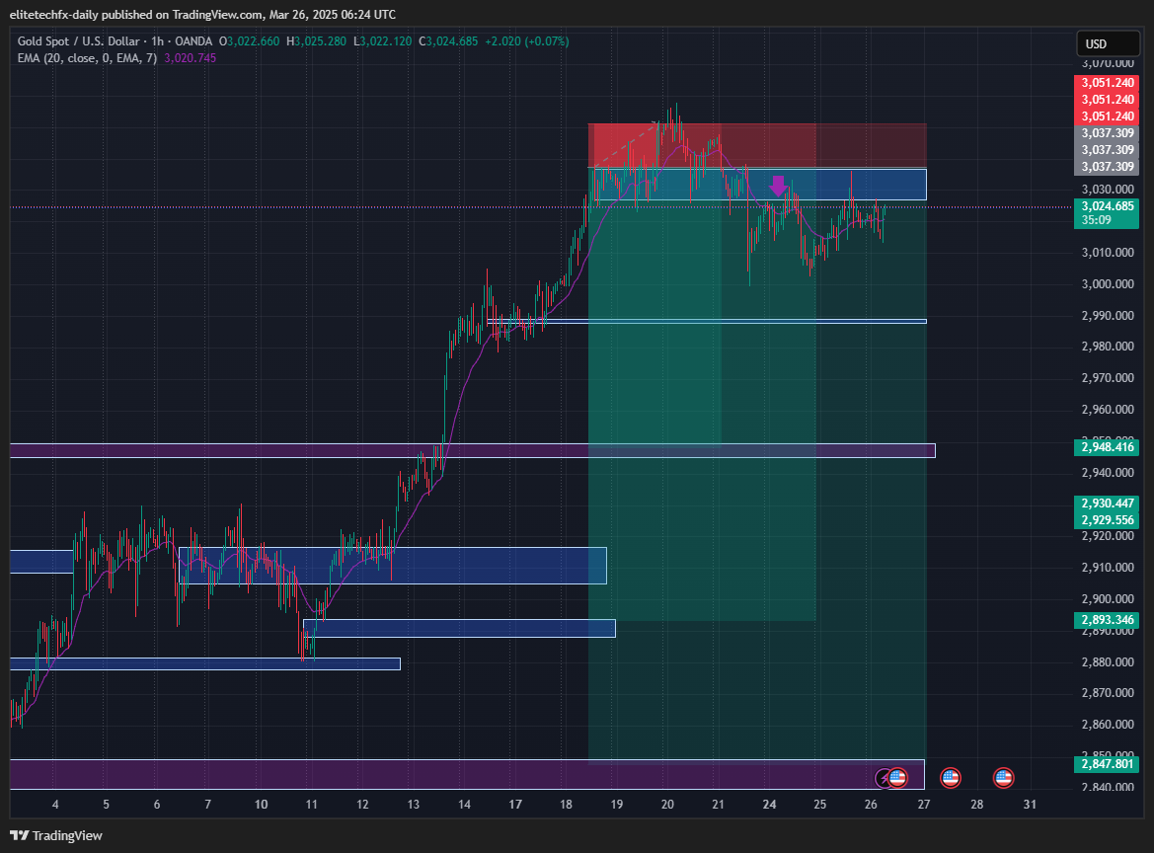
Task: Click the EMA value 3,020.745
Action: [190, 58]
